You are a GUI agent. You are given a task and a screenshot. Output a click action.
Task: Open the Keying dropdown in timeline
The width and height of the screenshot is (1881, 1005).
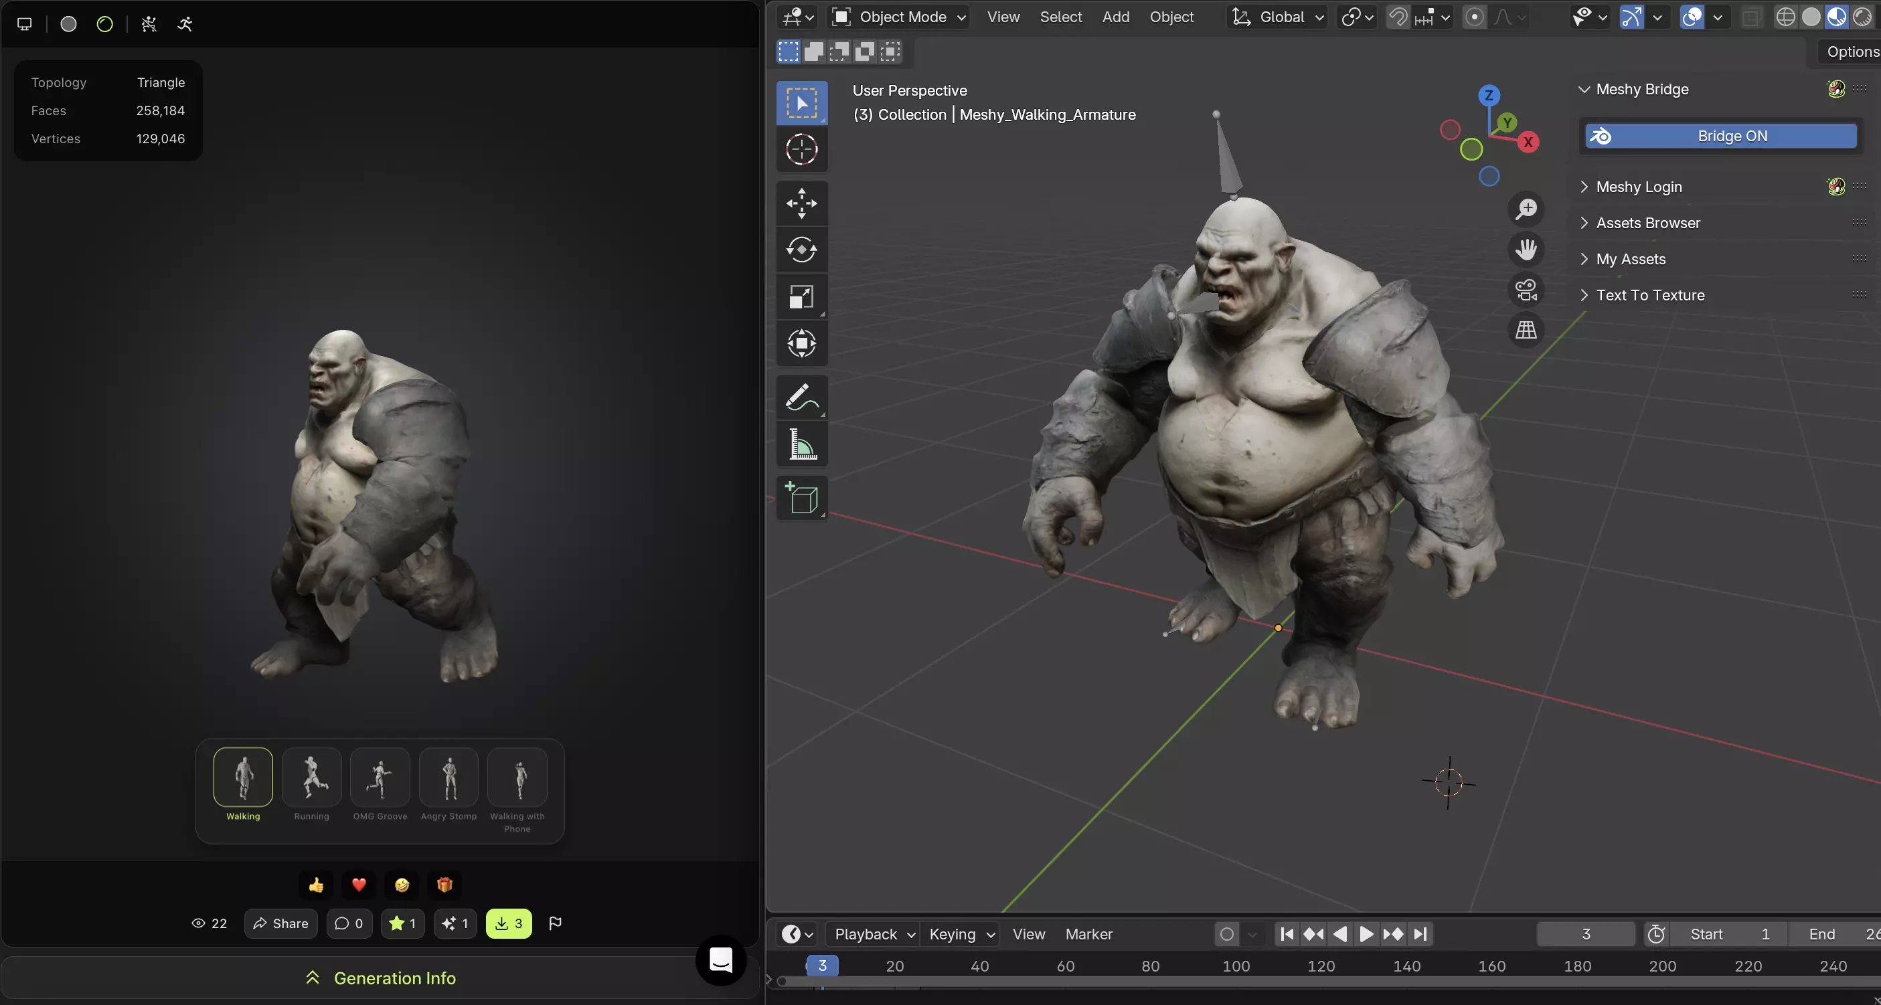(961, 934)
